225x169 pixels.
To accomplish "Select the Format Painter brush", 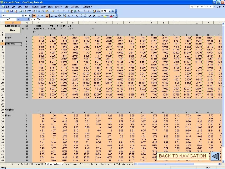I will 53,11.
